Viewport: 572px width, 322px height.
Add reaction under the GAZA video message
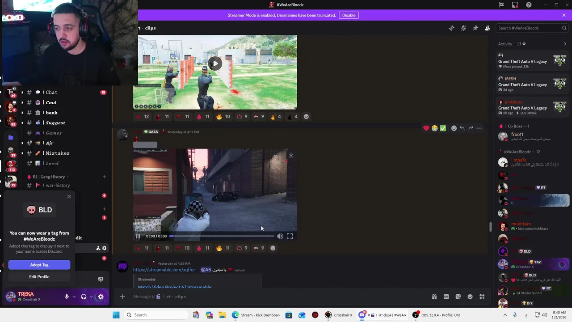[x=273, y=248]
